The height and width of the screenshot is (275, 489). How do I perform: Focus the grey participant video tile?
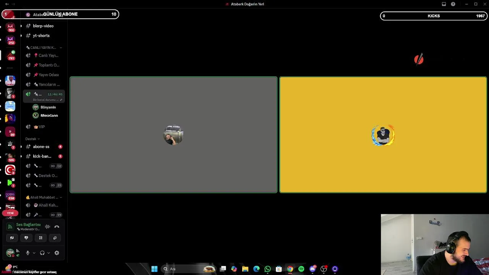click(x=173, y=135)
